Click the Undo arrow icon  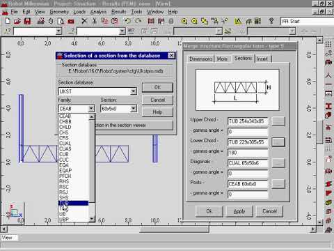click(127, 21)
